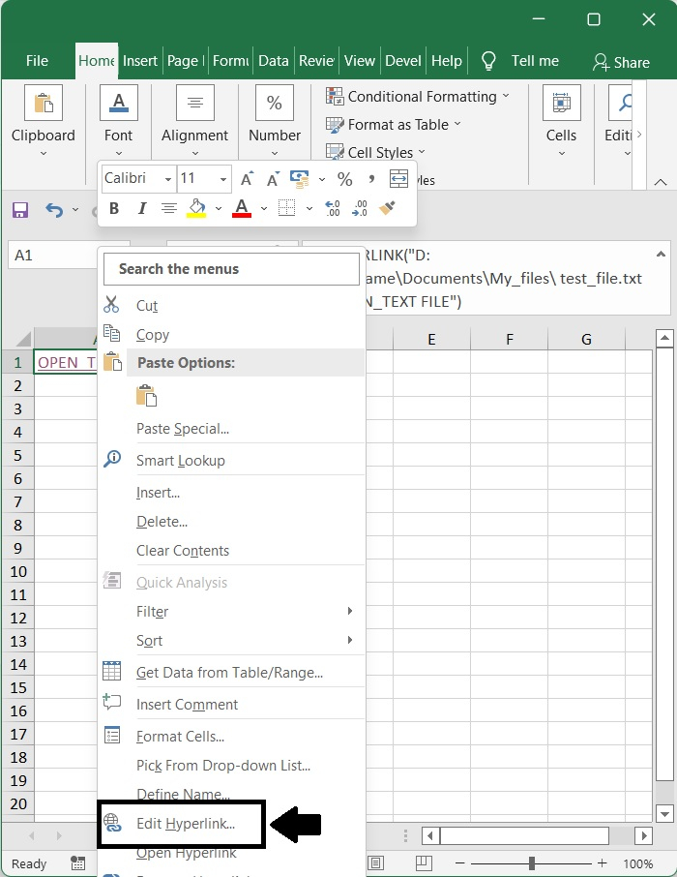The width and height of the screenshot is (677, 877).
Task: Click the macro recording icon in status bar
Action: coord(77,863)
